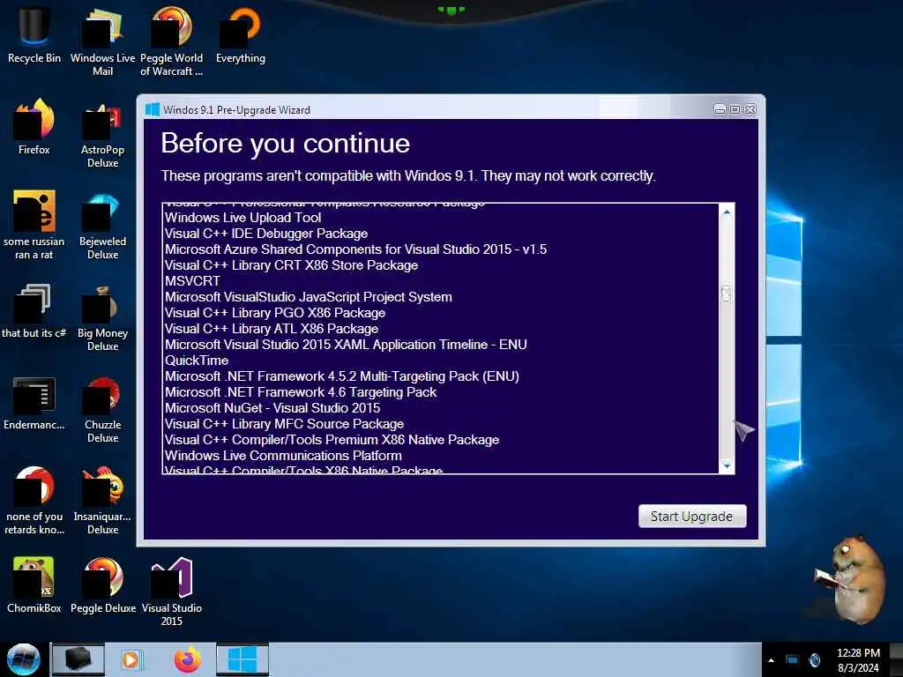Select 'Windows Live Communications Platform'
Image resolution: width=903 pixels, height=677 pixels.
[x=283, y=456]
